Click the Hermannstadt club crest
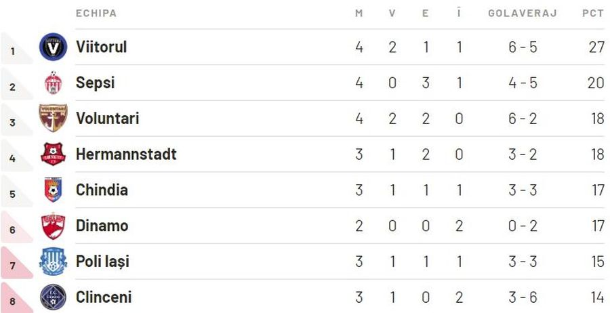Screen dimensions: 610x313 [54, 154]
